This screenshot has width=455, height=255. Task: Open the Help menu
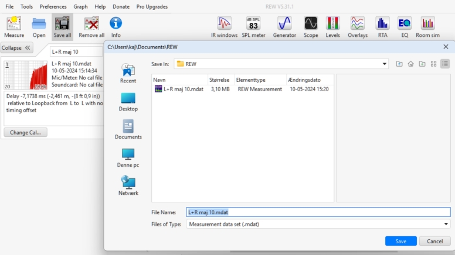(100, 6)
